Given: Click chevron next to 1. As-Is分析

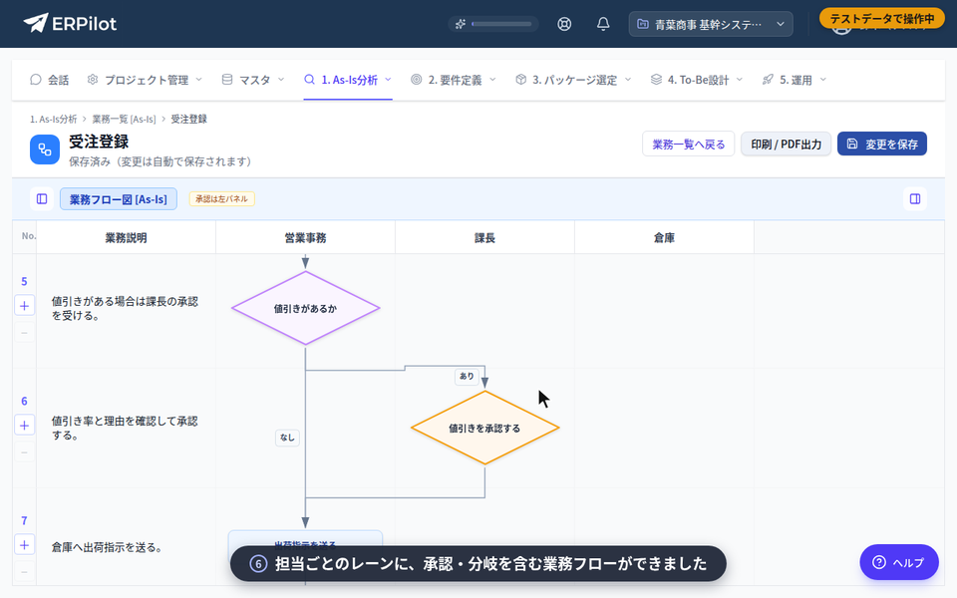Looking at the screenshot, I should coord(388,80).
